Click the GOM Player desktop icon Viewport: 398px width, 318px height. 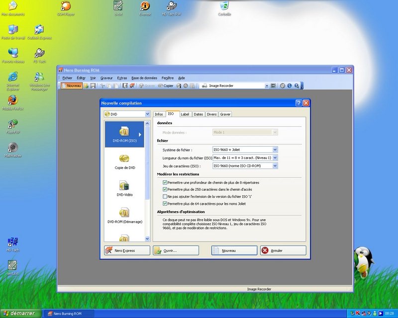point(66,8)
